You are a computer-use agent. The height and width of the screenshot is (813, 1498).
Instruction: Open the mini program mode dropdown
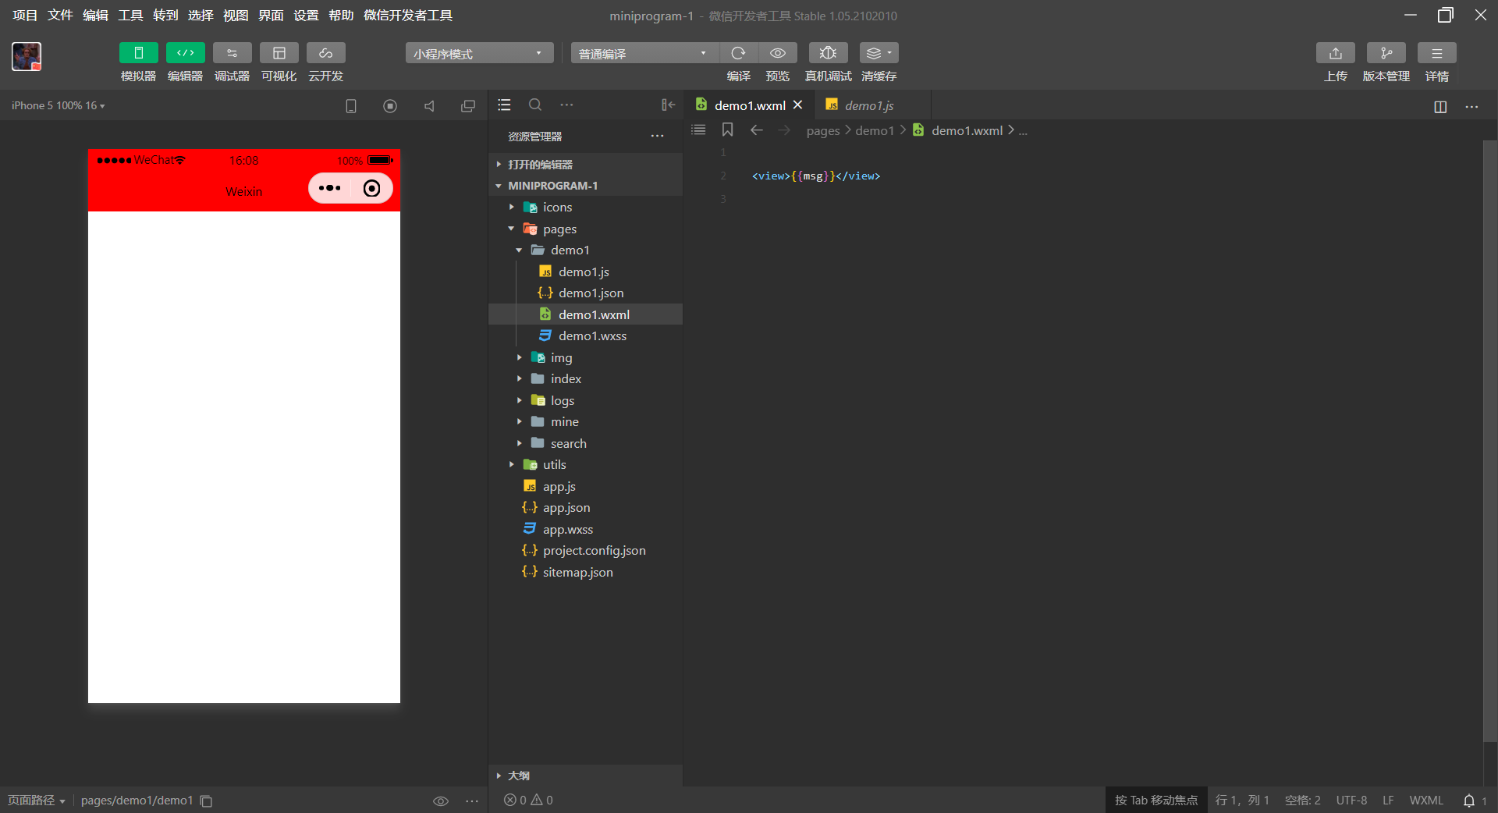[479, 53]
